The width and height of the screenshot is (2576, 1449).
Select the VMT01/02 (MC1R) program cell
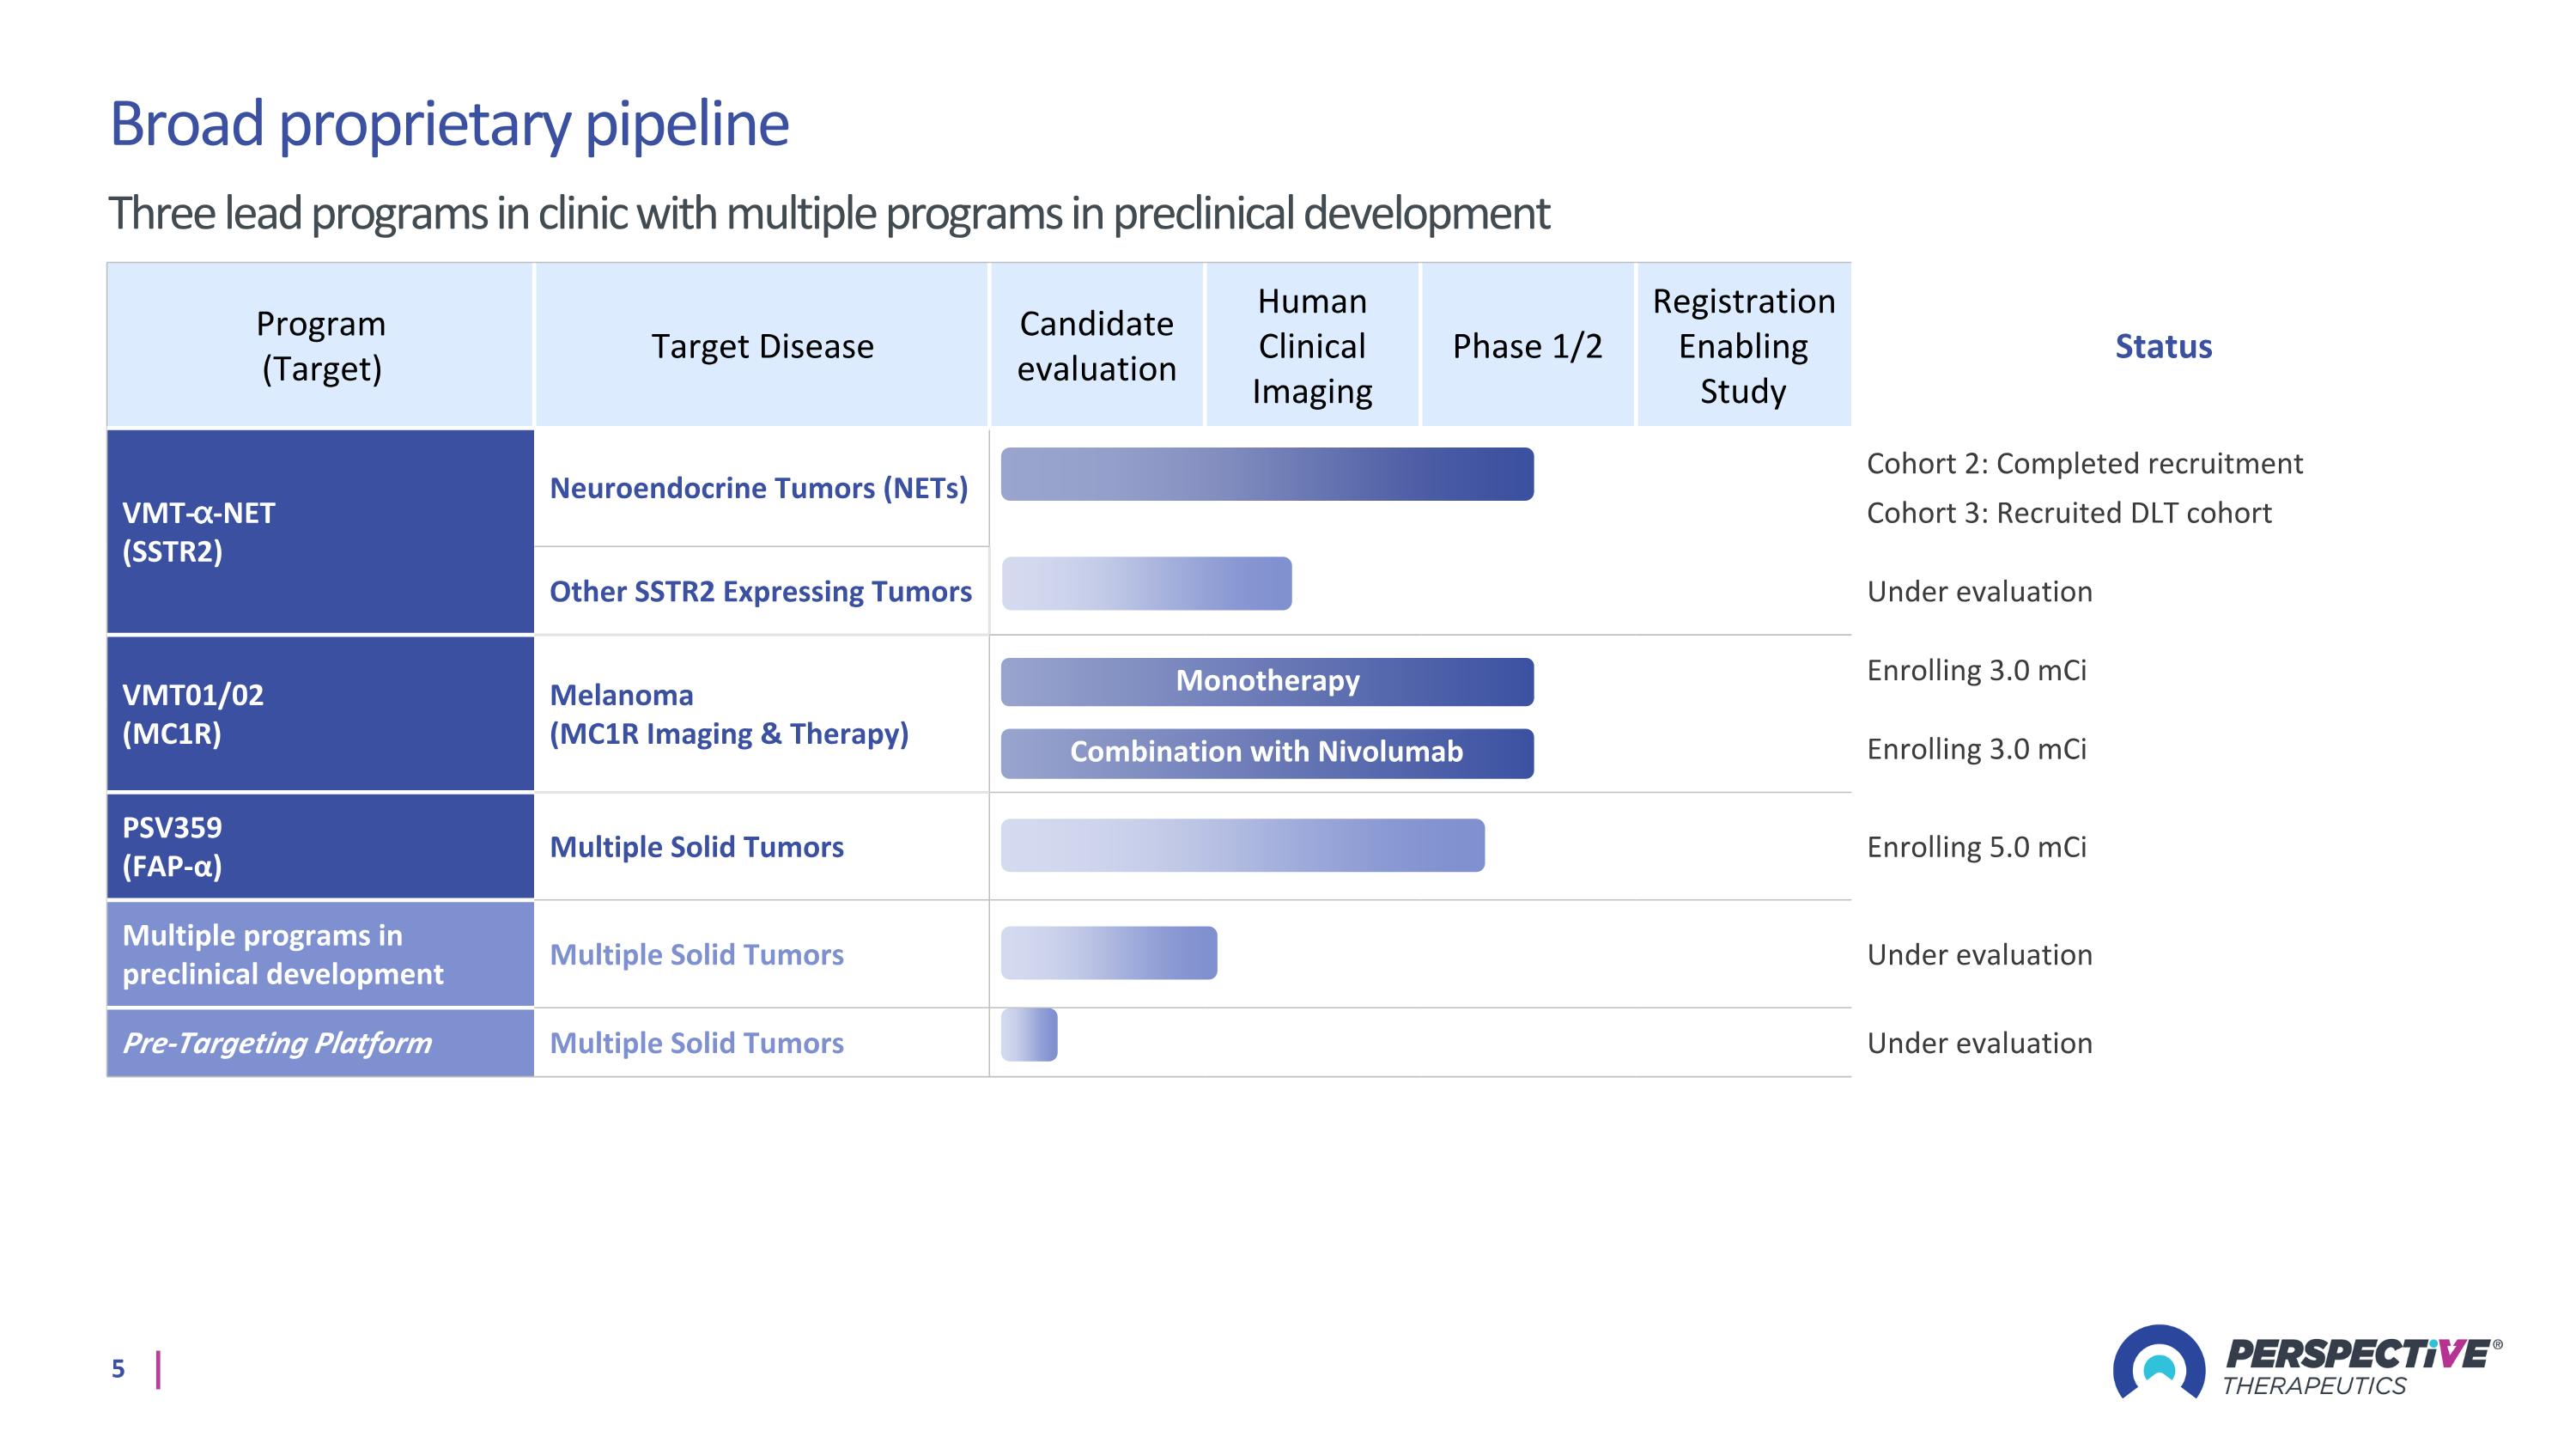(x=320, y=714)
